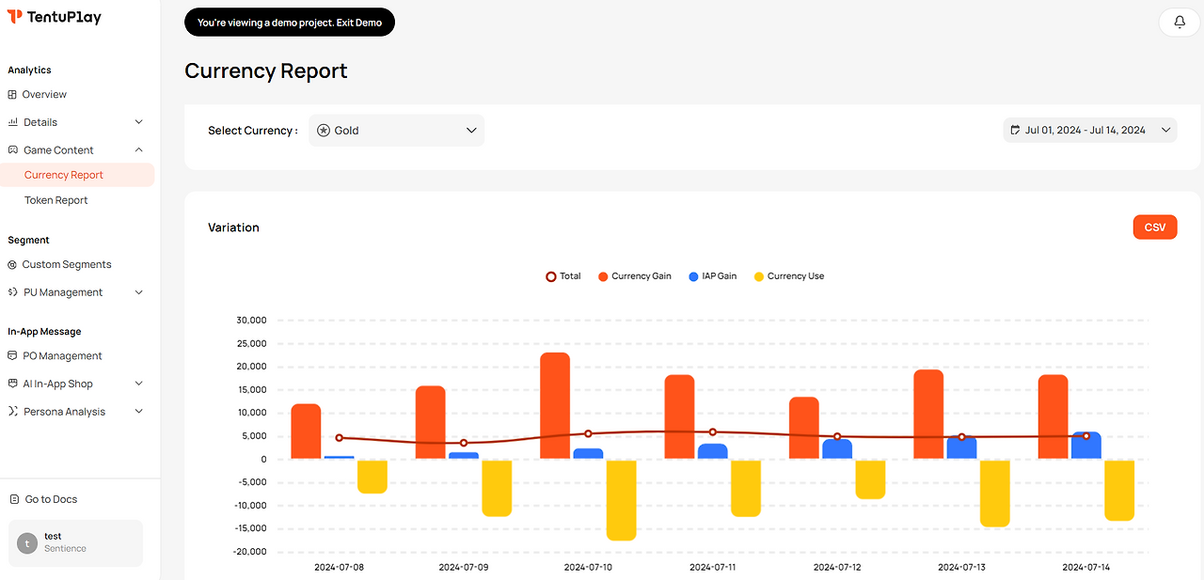Click the PO Management icon
This screenshot has height=580, width=1204.
click(x=13, y=356)
